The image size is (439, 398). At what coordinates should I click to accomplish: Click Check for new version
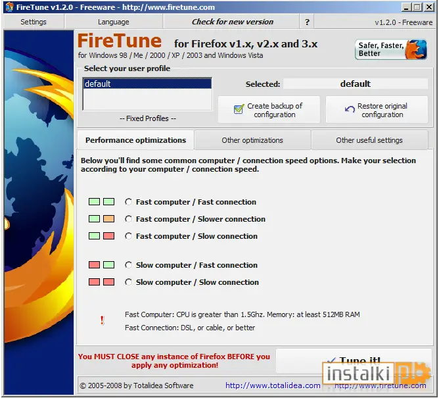pos(232,22)
